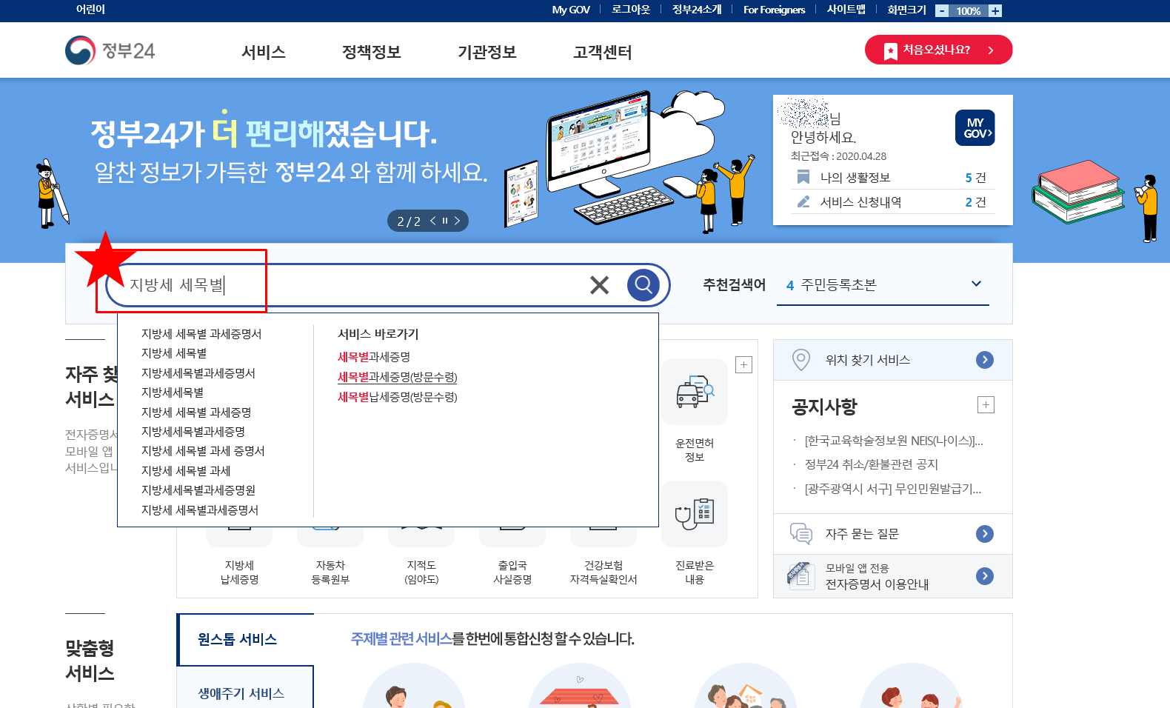Open the 정책정보 main menu

click(x=371, y=52)
